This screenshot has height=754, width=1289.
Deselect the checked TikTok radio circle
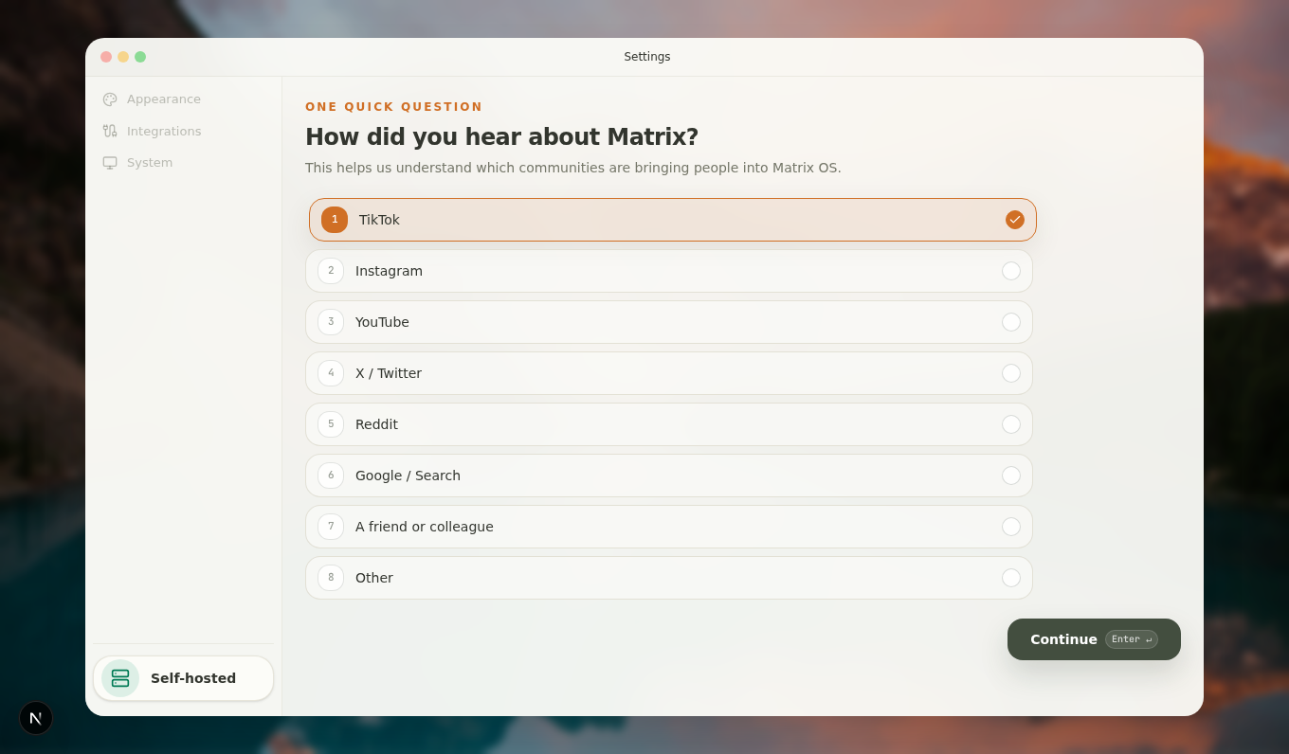[1015, 220]
